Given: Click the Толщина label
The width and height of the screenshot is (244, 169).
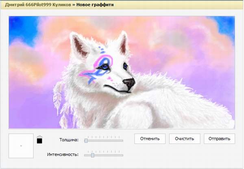Looking at the screenshot, I should point(69,140).
